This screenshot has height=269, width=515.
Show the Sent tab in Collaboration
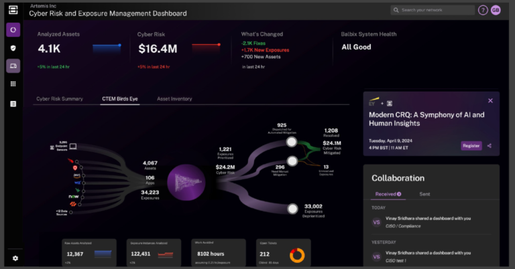tap(425, 194)
